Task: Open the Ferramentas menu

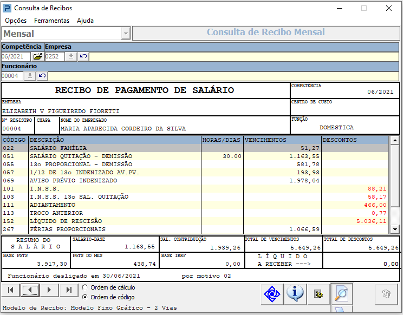Action: tap(51, 21)
